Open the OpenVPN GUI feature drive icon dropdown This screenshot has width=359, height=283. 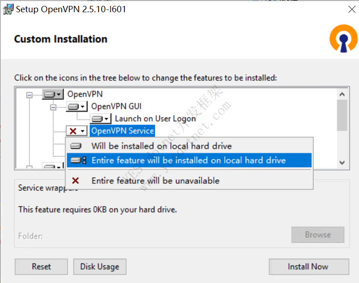(x=76, y=106)
